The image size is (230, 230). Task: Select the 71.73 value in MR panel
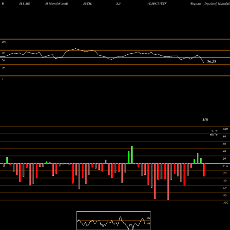click(x=214, y=131)
